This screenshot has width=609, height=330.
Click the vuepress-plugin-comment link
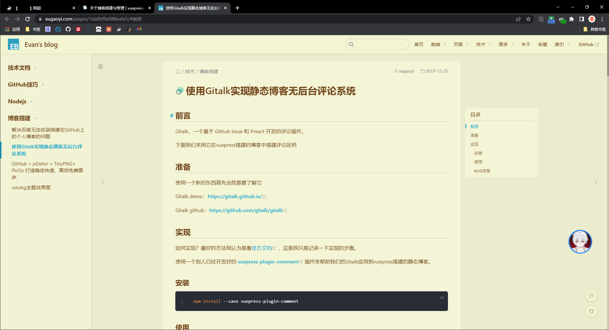pos(268,262)
